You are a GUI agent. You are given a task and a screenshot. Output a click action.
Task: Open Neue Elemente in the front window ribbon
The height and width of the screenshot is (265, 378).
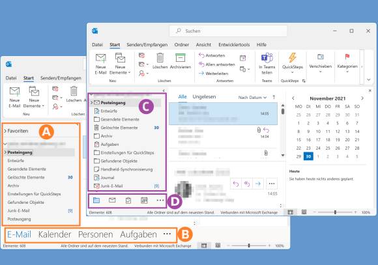click(x=120, y=64)
